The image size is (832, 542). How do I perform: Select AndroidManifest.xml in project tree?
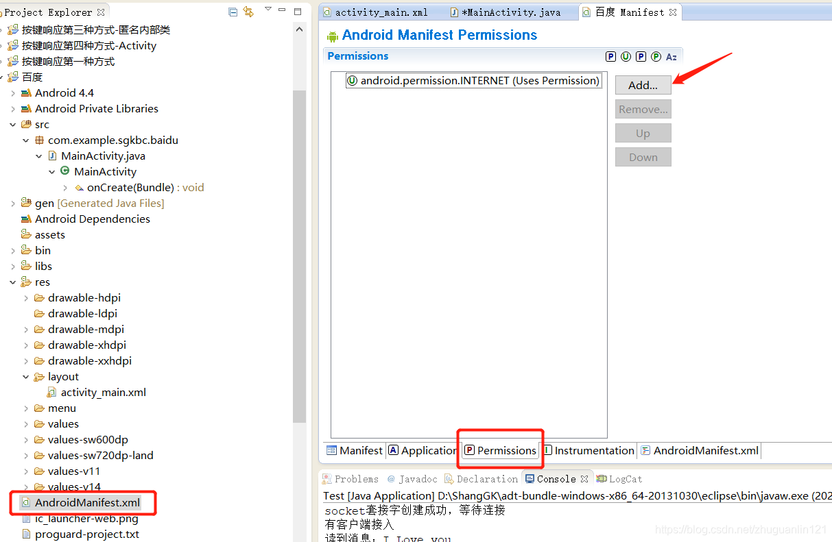(x=87, y=503)
